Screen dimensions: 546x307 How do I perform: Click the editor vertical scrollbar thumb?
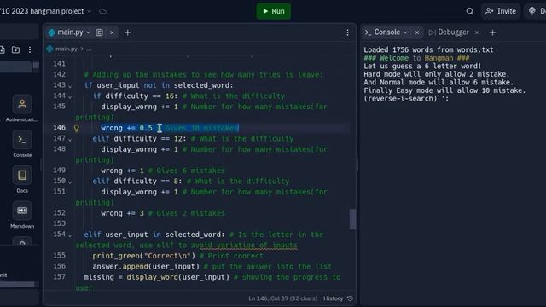coord(352,219)
